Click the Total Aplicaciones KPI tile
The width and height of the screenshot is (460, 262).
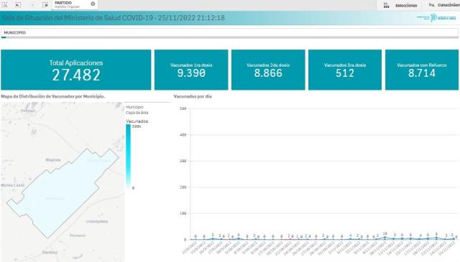coord(76,70)
